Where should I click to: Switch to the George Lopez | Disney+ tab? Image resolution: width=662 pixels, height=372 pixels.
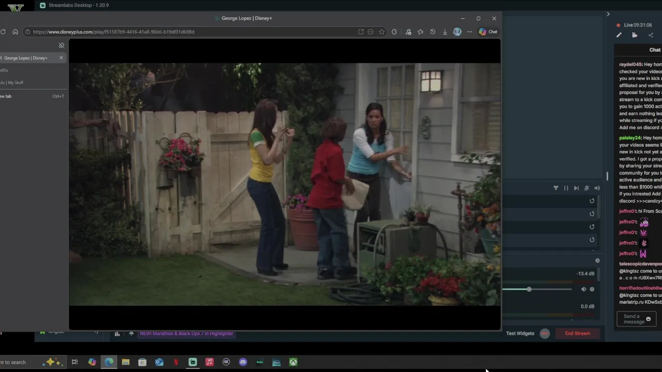pyautogui.click(x=32, y=58)
